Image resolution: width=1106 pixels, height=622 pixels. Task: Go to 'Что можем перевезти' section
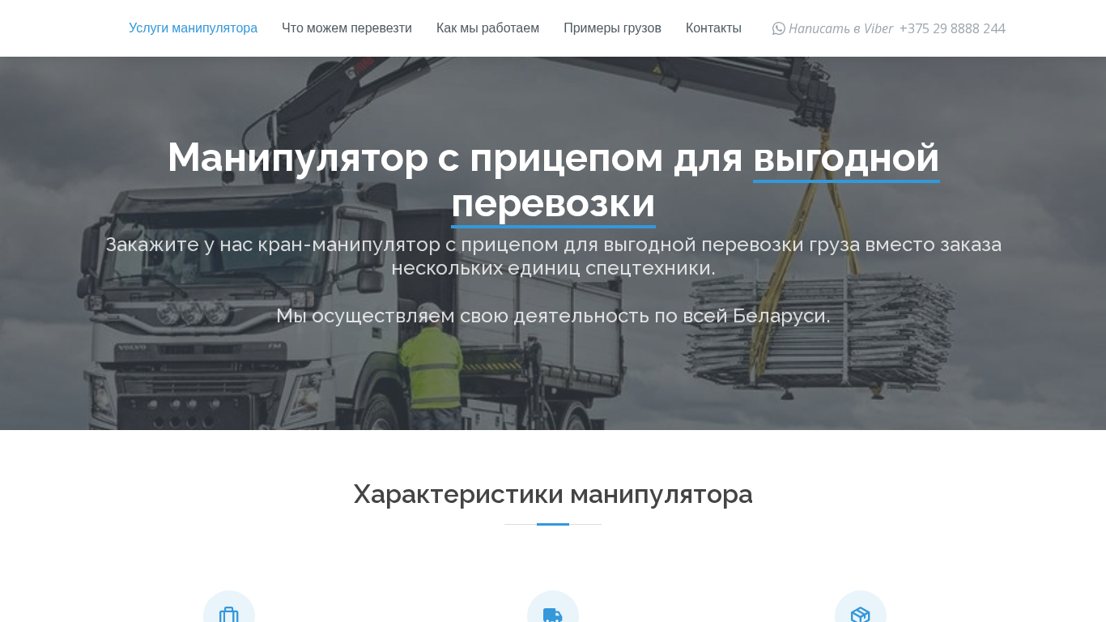click(347, 28)
